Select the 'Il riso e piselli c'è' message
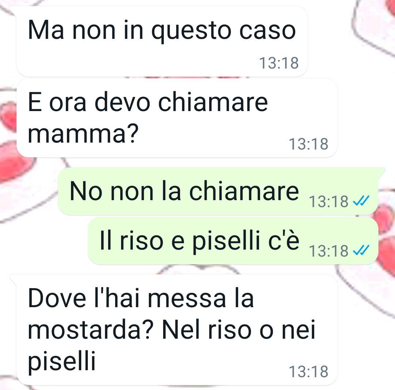 coord(233,241)
